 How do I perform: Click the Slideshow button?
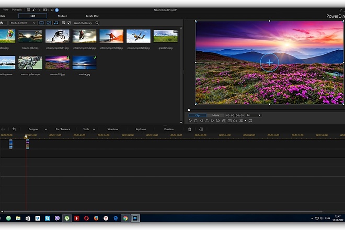point(113,129)
